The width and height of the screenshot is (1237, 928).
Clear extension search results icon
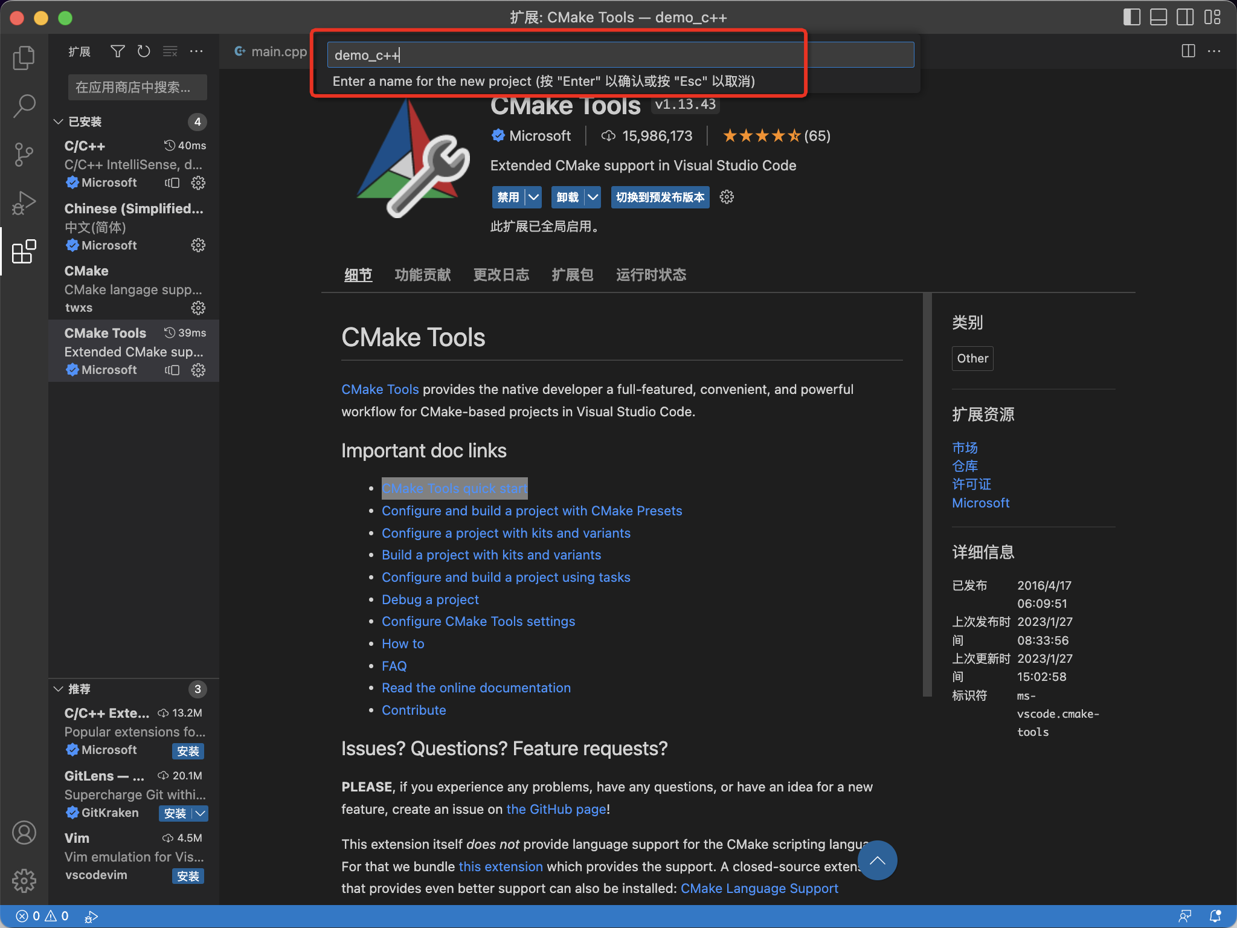[x=170, y=51]
